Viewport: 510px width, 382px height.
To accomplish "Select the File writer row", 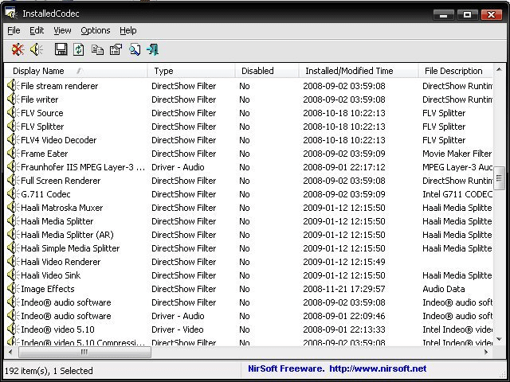I will [249, 99].
